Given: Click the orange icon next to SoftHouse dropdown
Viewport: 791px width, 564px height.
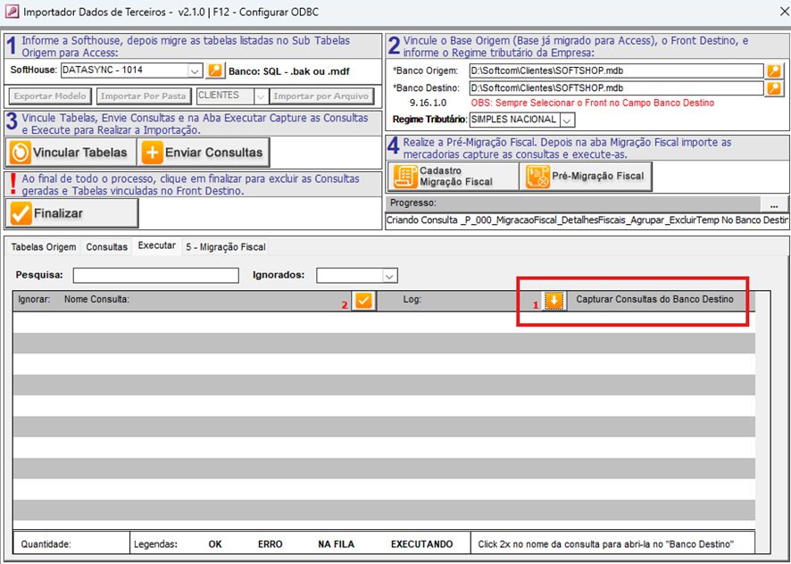Looking at the screenshot, I should (x=215, y=70).
